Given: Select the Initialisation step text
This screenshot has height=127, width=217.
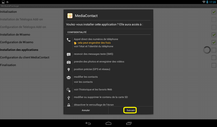Looking at the screenshot, I should (x=8, y=12).
